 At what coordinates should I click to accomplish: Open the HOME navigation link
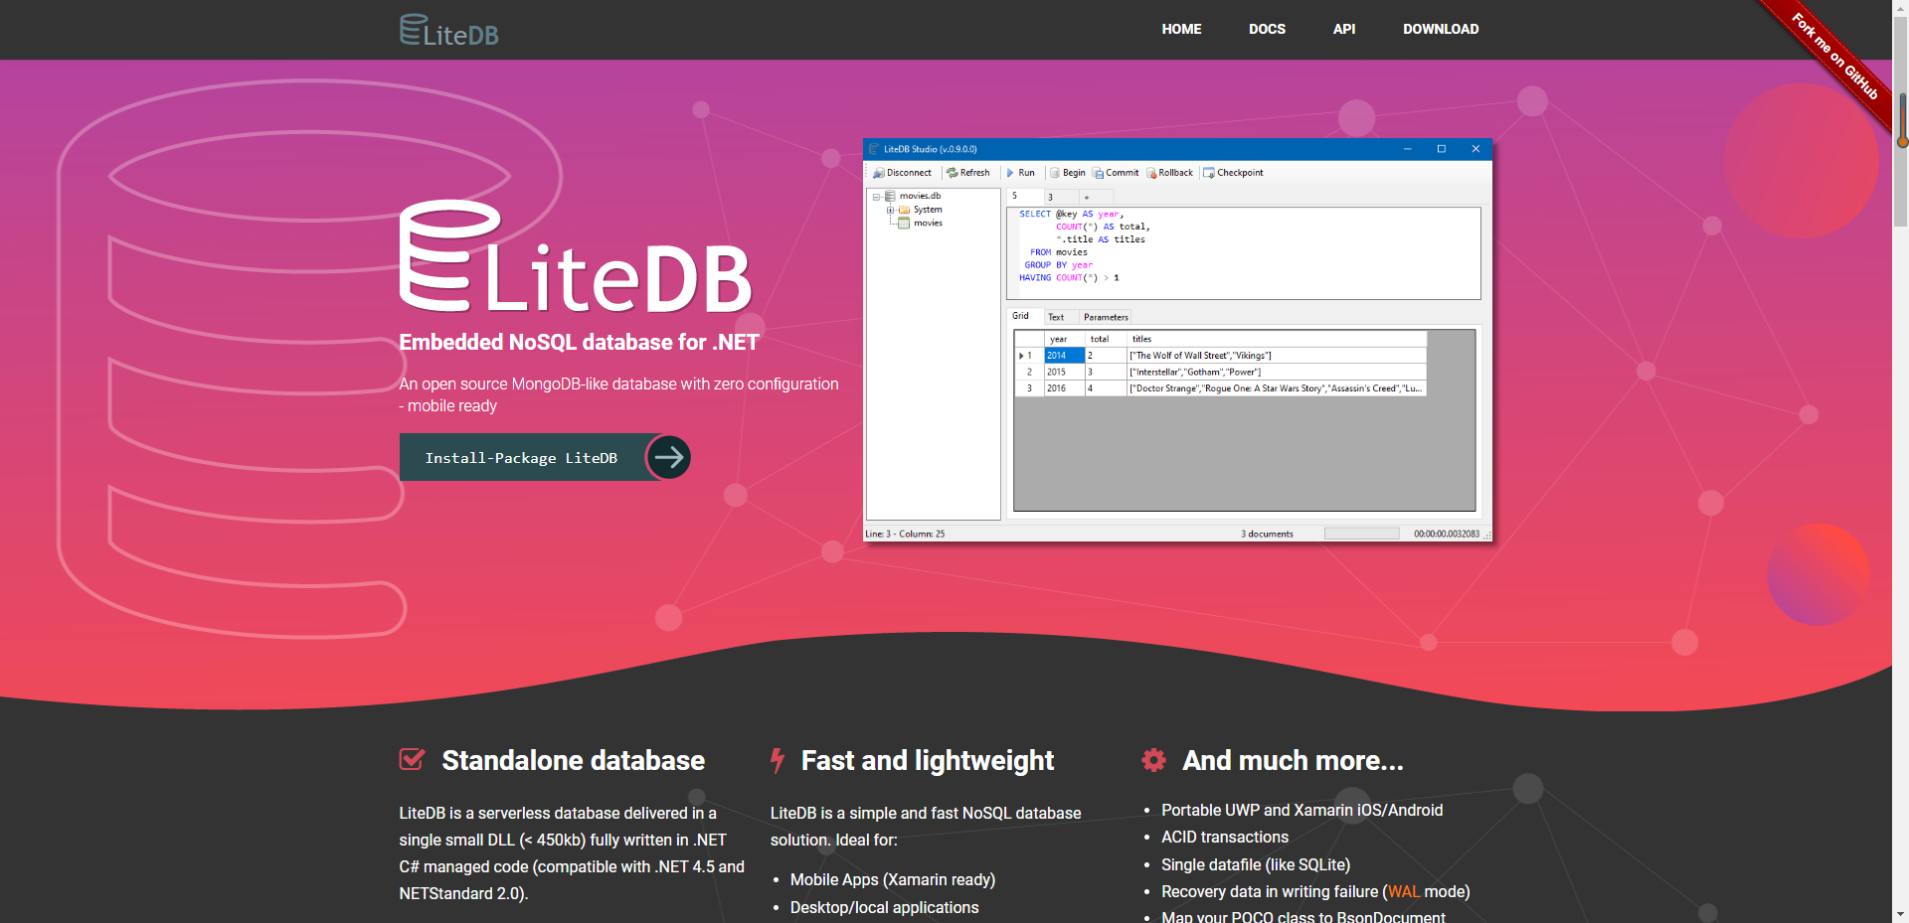pyautogui.click(x=1181, y=29)
